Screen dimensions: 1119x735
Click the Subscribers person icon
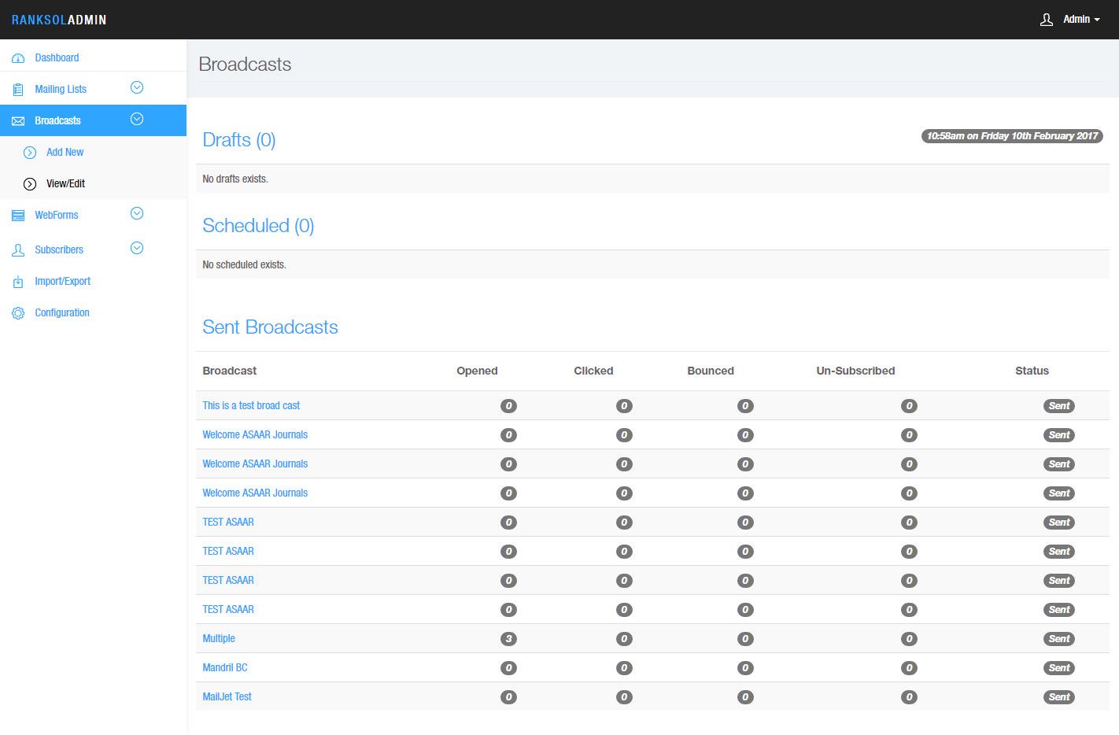pos(18,250)
